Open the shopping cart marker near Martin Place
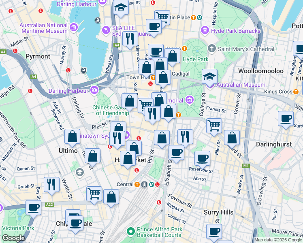Image resolution: width=303 pixels, height=243 pixels. 162,18
